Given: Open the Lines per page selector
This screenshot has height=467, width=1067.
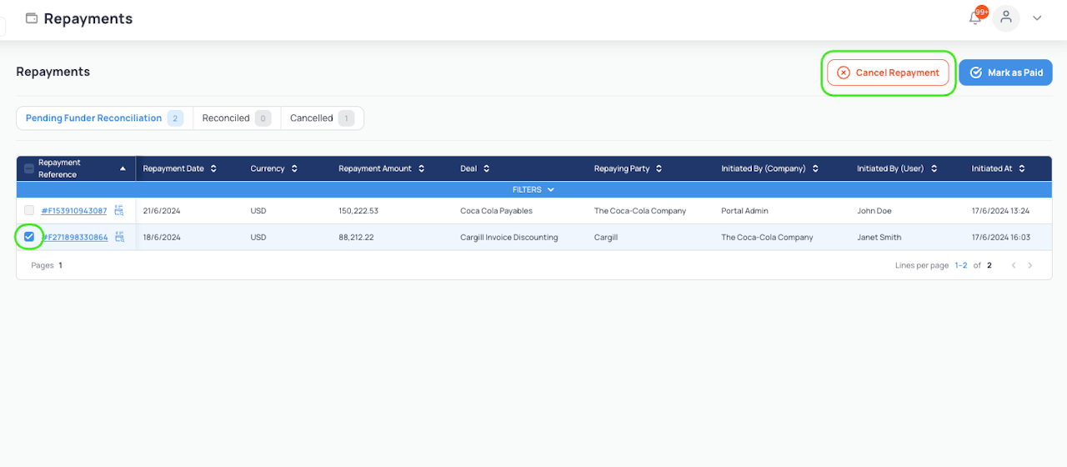Looking at the screenshot, I should click(961, 265).
